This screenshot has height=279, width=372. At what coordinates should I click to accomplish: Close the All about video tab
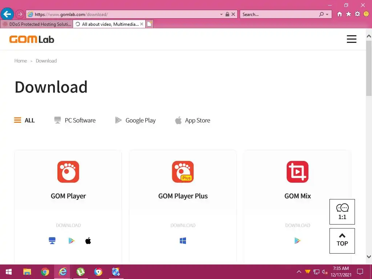click(x=142, y=24)
